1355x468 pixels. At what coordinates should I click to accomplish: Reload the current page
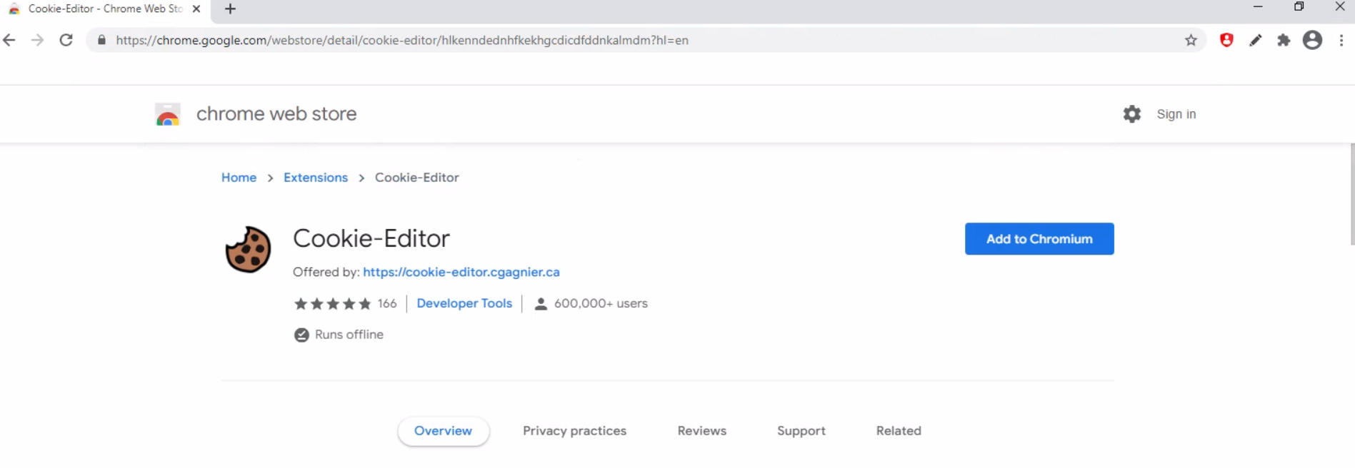pyautogui.click(x=66, y=40)
